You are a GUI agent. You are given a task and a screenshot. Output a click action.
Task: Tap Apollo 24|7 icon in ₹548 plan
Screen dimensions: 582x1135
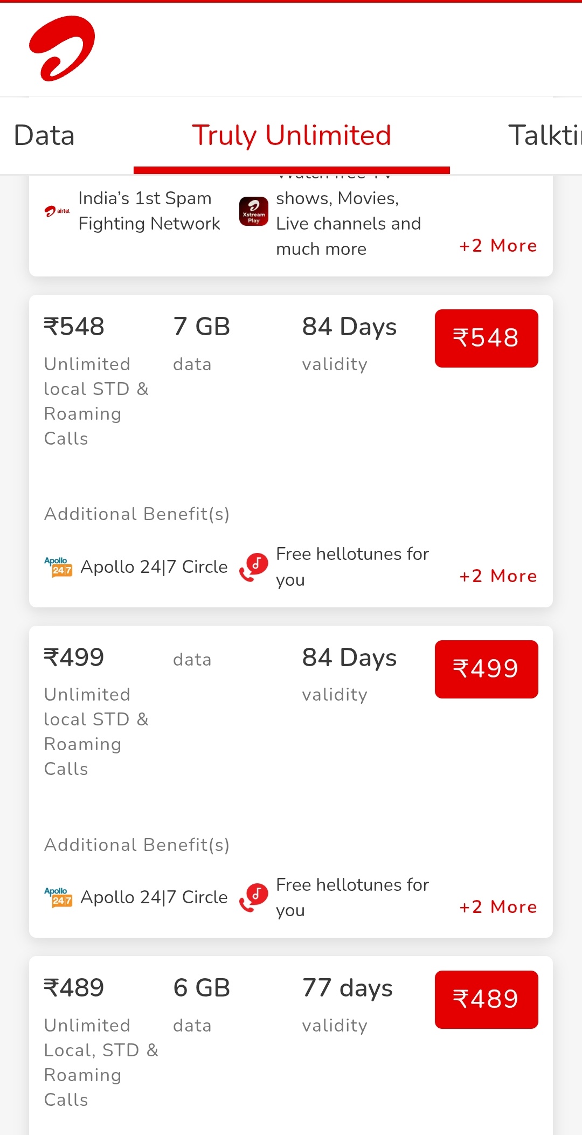(x=58, y=567)
